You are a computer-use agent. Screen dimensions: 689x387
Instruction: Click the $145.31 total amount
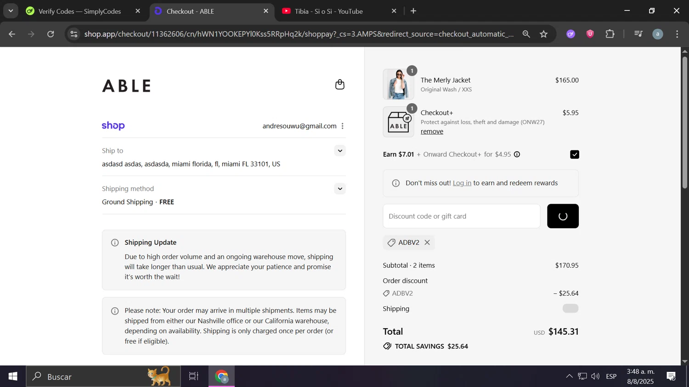tap(564, 332)
